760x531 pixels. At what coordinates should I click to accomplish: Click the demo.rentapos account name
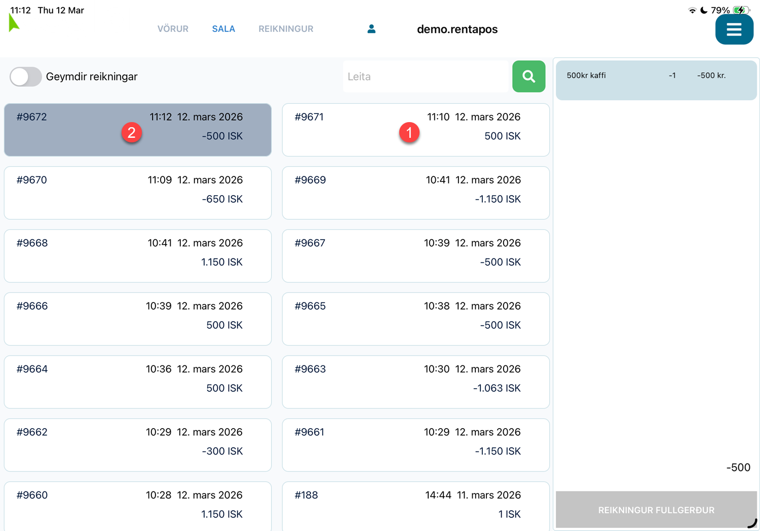[x=457, y=29]
